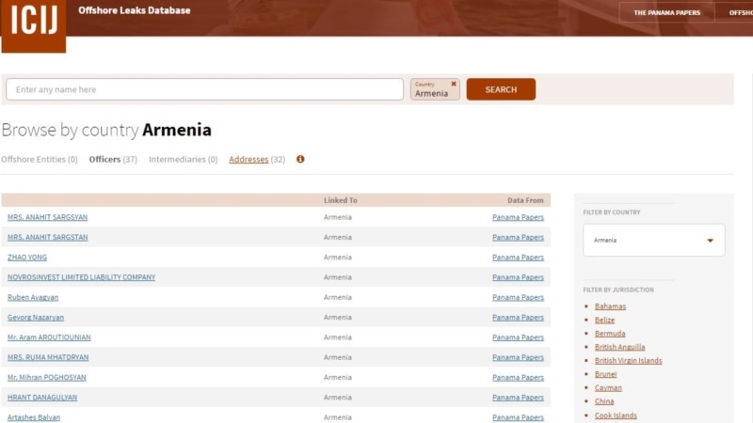This screenshot has height=423, width=753.
Task: Open The Panama Papers menu item
Action: 666,12
